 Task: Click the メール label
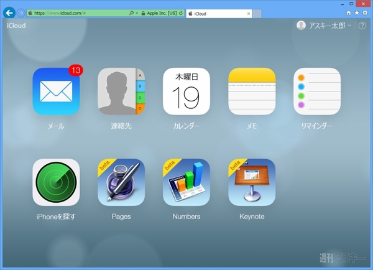[56, 126]
